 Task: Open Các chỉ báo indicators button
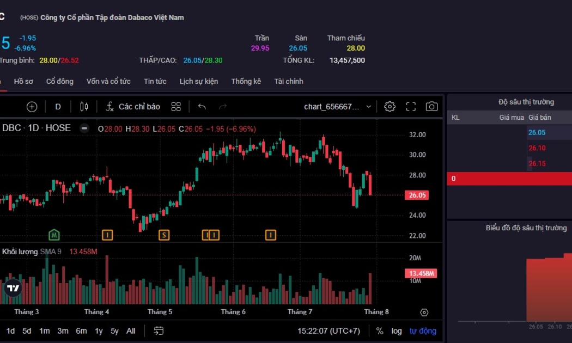point(133,107)
